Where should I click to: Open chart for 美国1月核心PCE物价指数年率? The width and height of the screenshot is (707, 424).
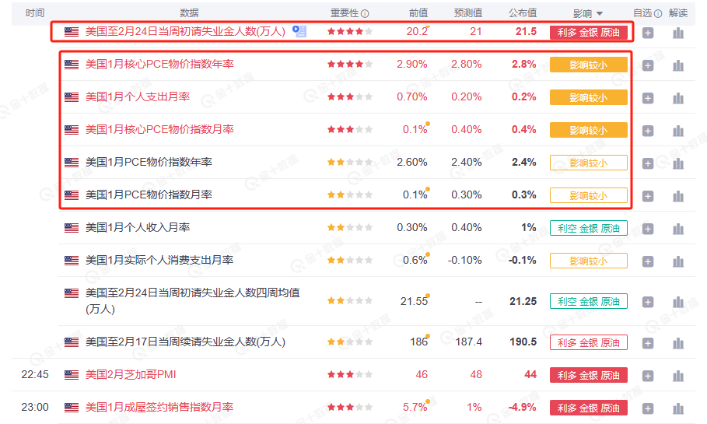[x=678, y=65]
